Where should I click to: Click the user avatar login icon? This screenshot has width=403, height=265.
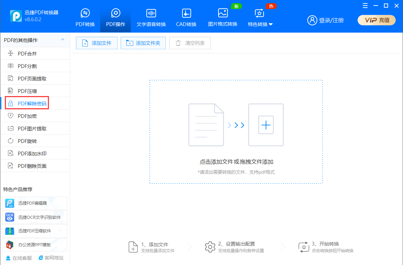(312, 20)
